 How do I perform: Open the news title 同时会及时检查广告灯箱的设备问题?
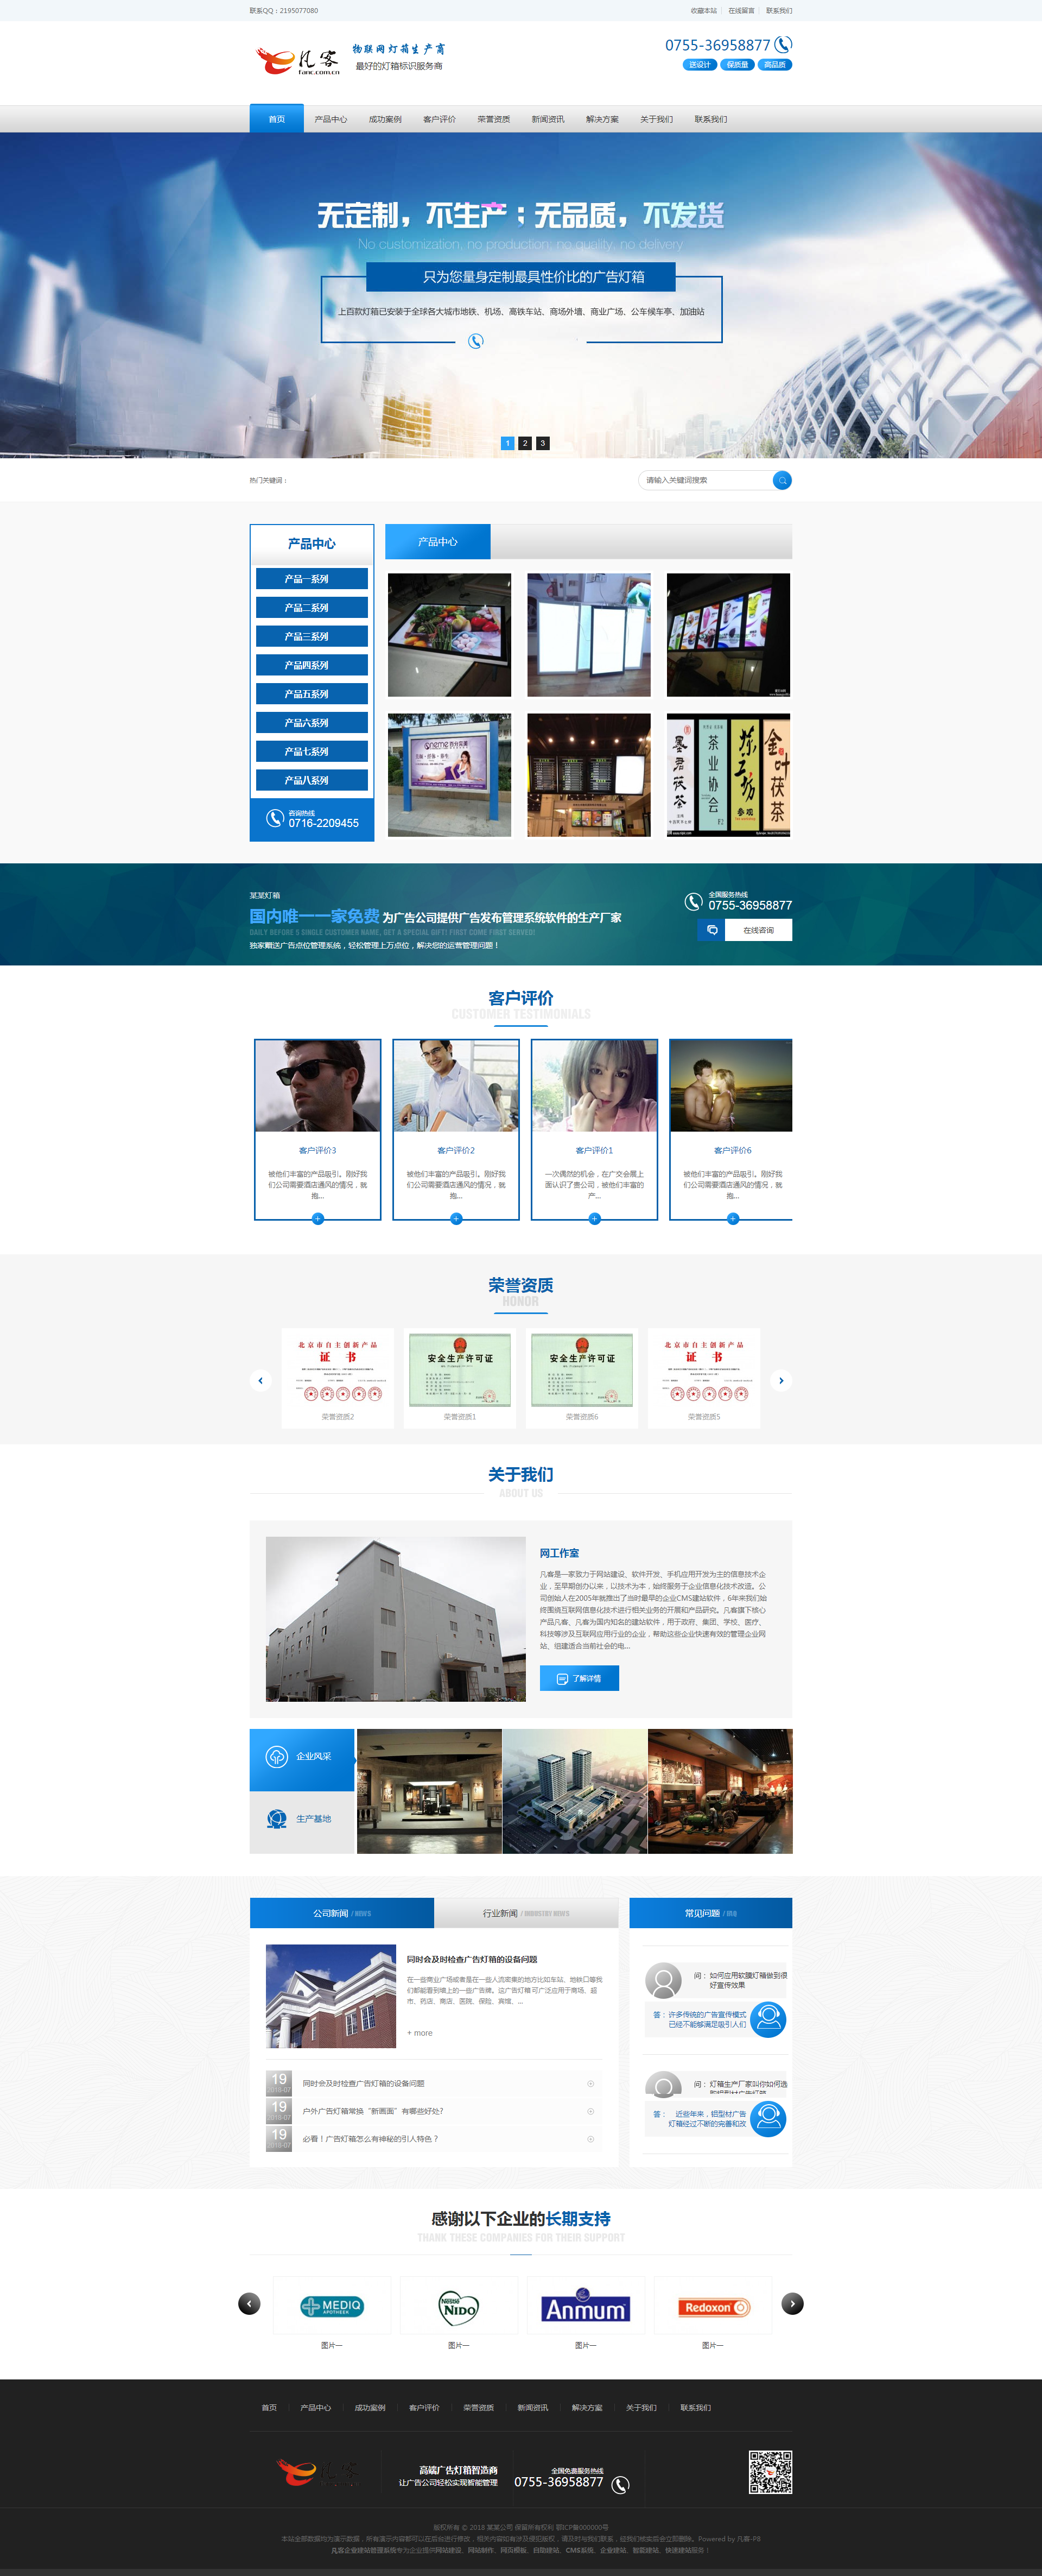click(x=472, y=1959)
